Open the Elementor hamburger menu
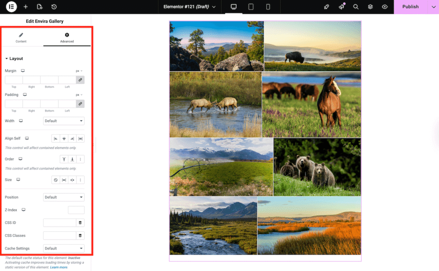 [11, 7]
